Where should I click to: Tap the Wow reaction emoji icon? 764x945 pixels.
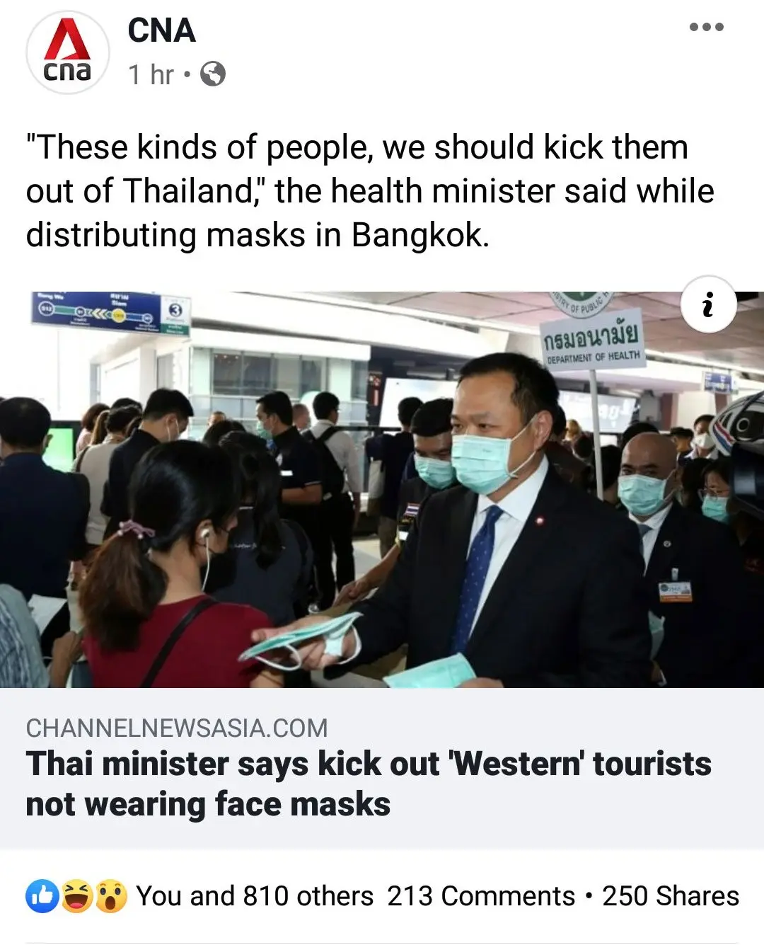coord(110,896)
